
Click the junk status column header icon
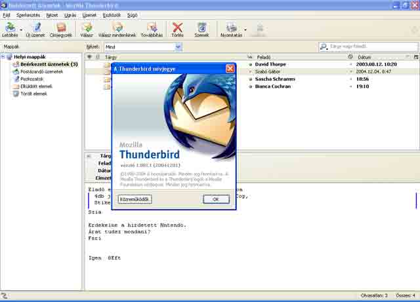350,57
